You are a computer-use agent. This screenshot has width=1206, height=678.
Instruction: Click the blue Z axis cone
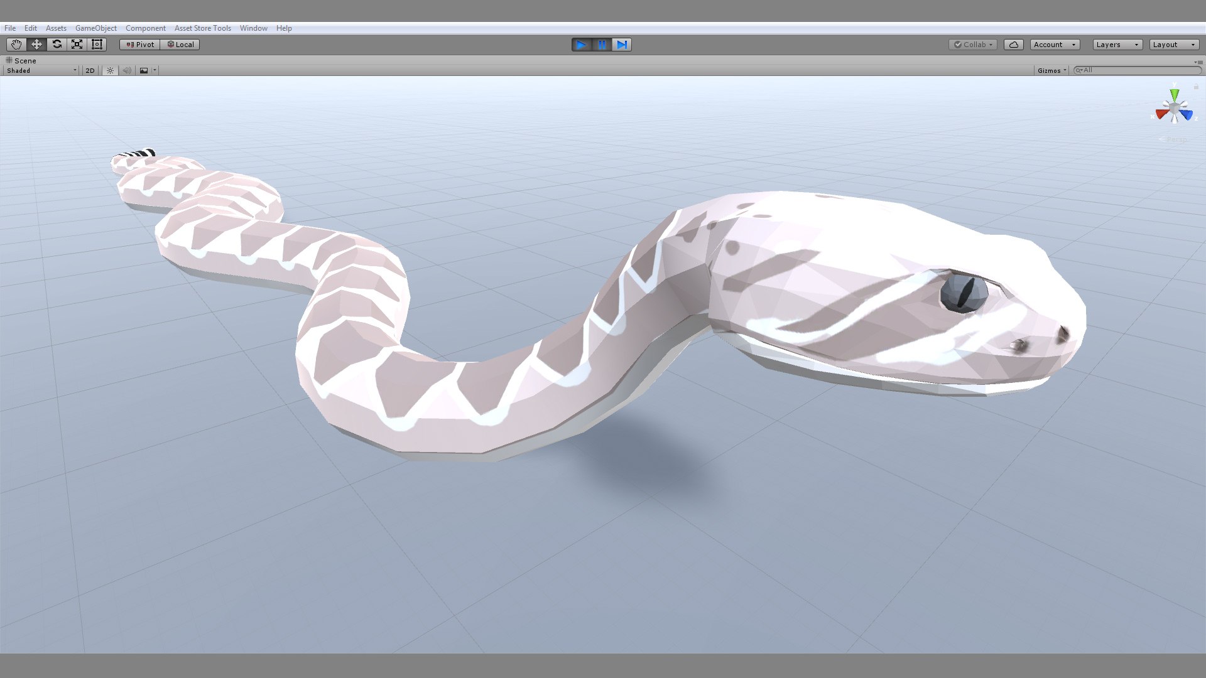(x=1186, y=115)
